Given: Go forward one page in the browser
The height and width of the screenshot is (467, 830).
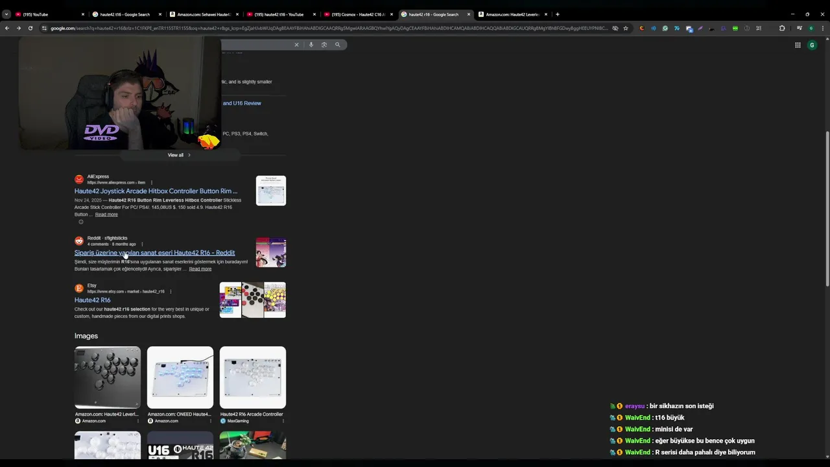Looking at the screenshot, I should click(x=18, y=28).
